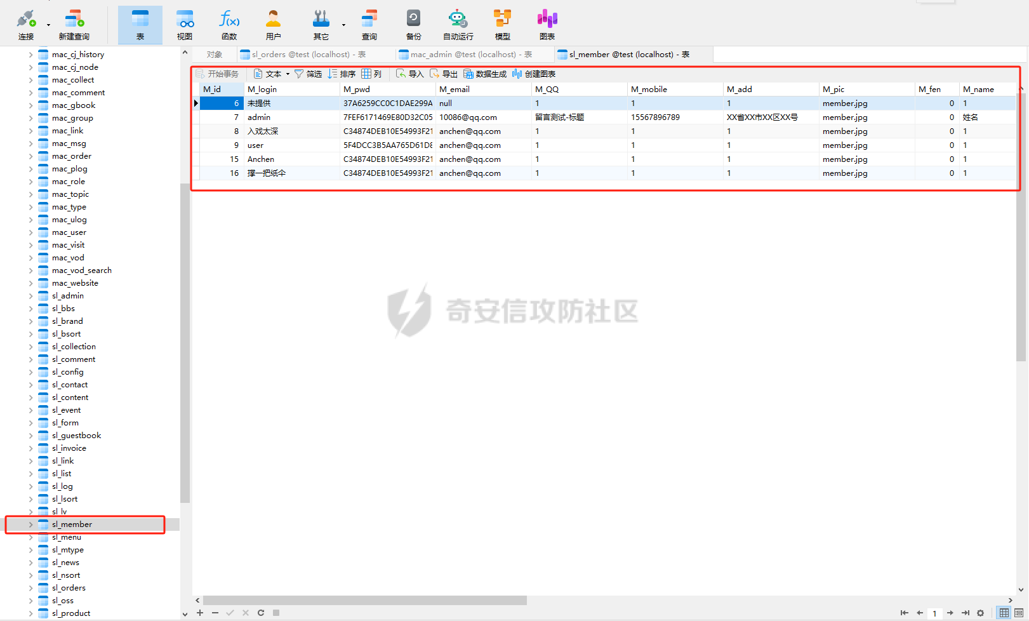
Task: Switch to the 对象 objects tab
Action: click(x=214, y=55)
